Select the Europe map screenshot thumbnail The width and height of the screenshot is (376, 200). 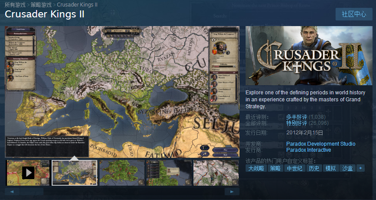[75, 173]
